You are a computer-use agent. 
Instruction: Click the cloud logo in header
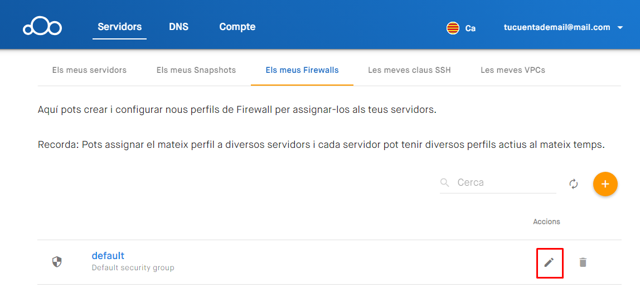42,27
